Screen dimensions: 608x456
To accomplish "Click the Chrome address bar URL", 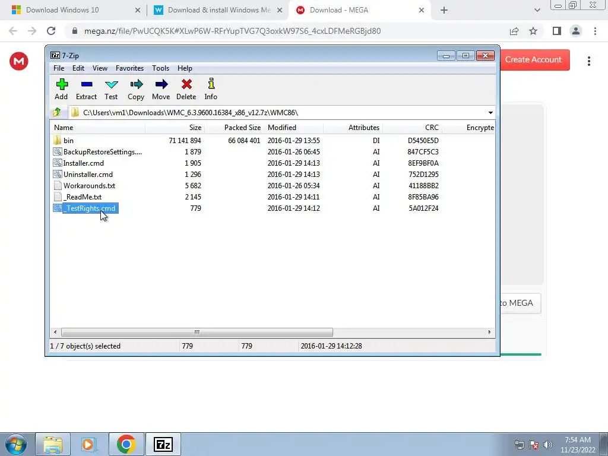I will 232,31.
